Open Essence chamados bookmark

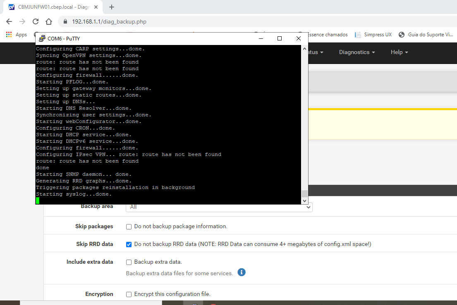(328, 35)
